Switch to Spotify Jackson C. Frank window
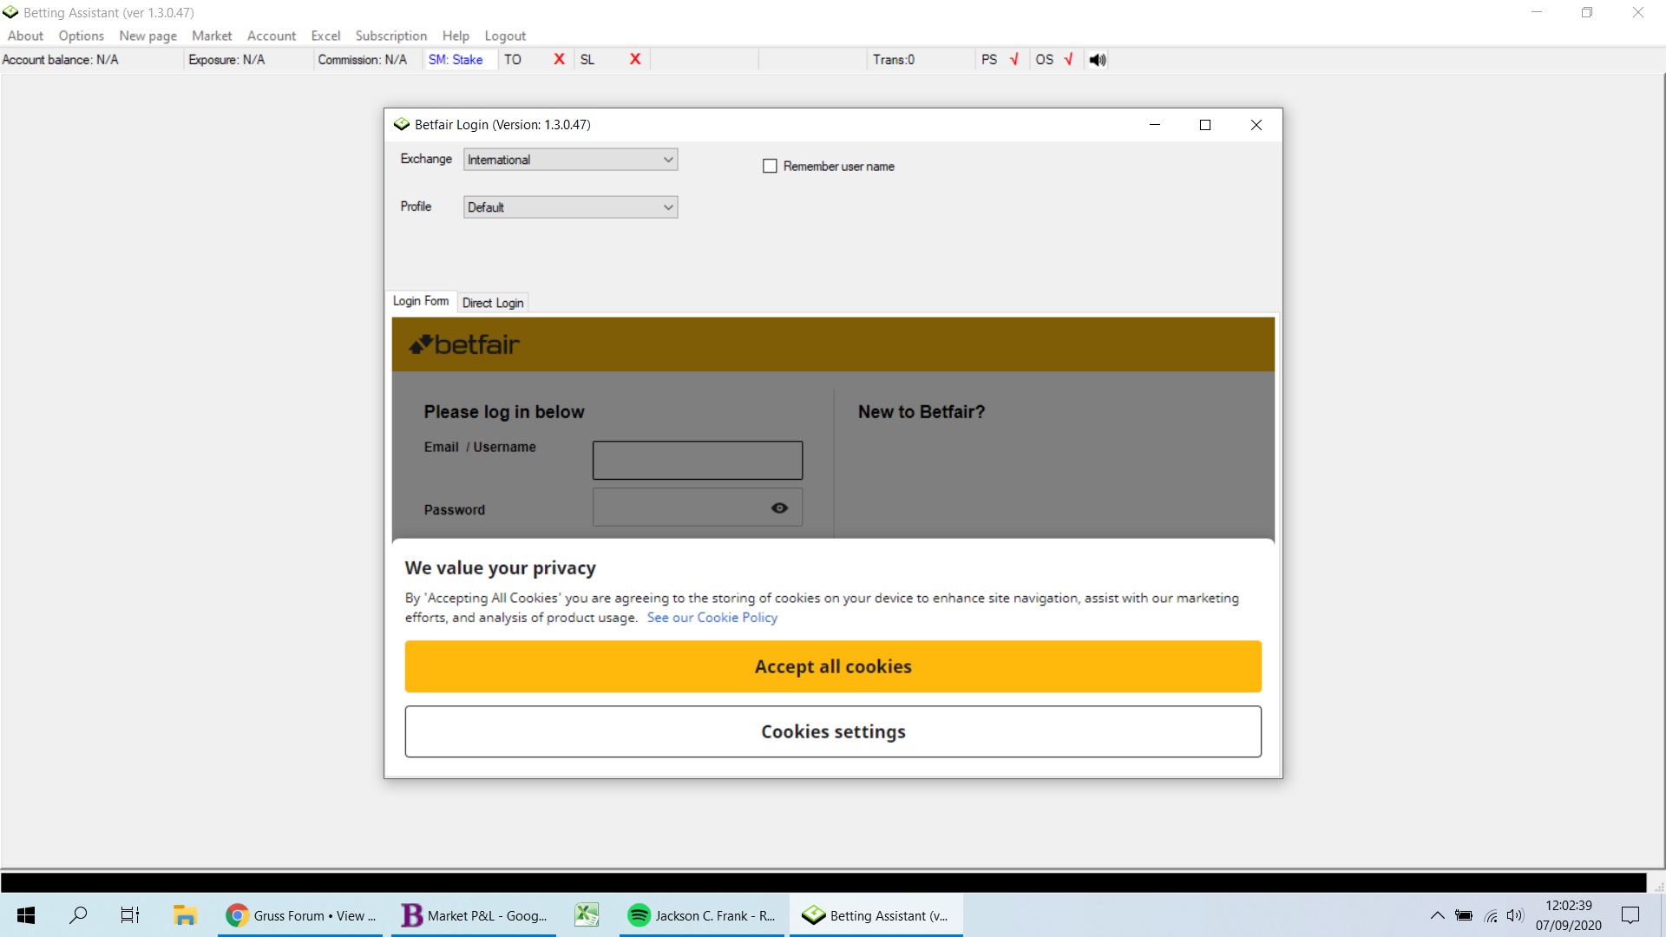 pyautogui.click(x=702, y=915)
